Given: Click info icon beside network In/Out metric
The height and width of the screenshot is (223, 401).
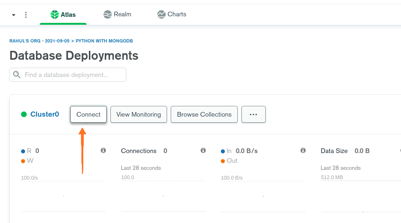Looking at the screenshot, I should pyautogui.click(x=303, y=150).
